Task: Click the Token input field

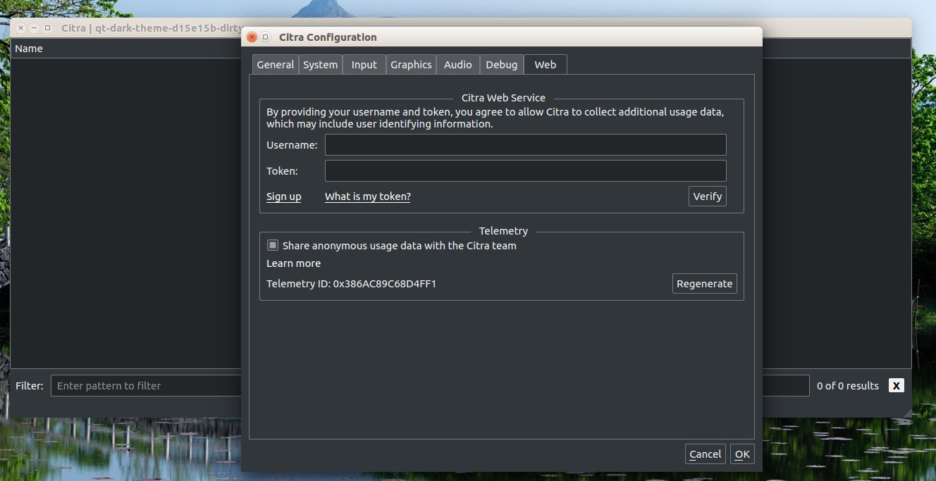Action: pyautogui.click(x=525, y=170)
